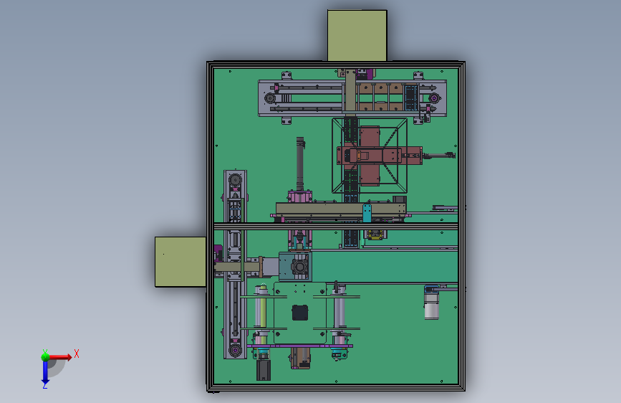621x403 pixels.
Task: Click the blue Z axis arrow of the triad
Action: point(45,372)
